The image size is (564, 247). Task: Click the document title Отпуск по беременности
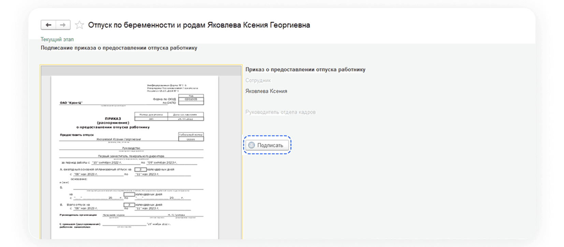point(199,25)
